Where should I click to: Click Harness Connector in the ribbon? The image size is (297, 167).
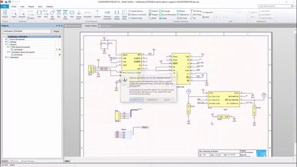(137, 14)
